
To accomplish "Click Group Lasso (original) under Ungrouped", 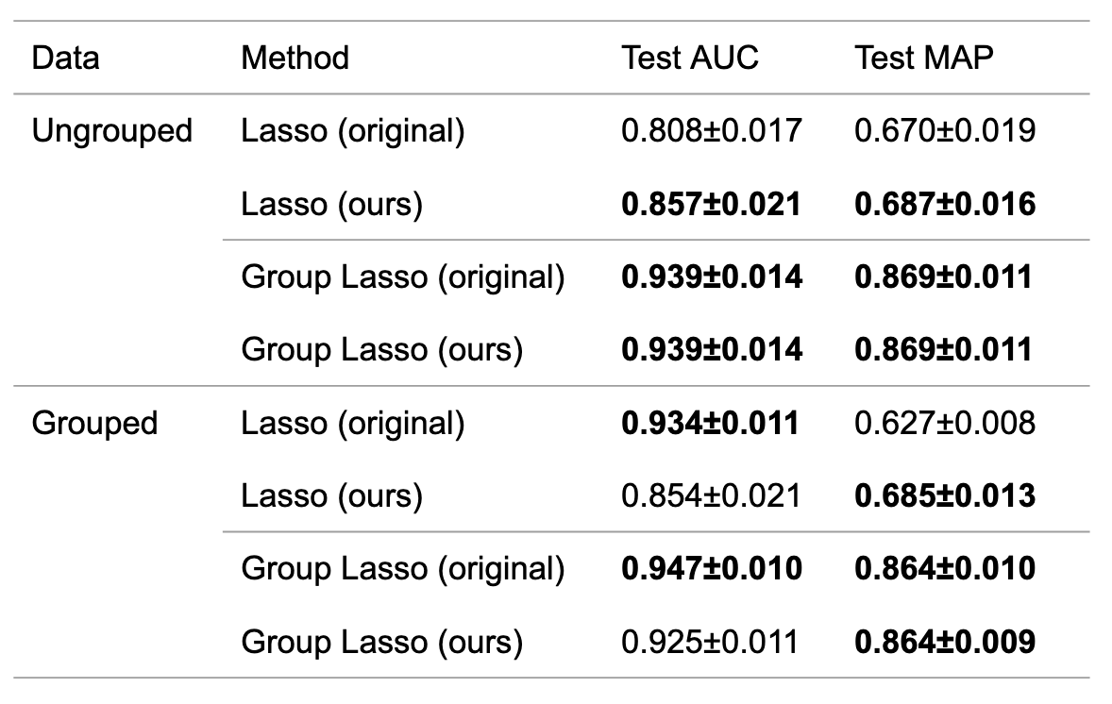I will [x=403, y=277].
